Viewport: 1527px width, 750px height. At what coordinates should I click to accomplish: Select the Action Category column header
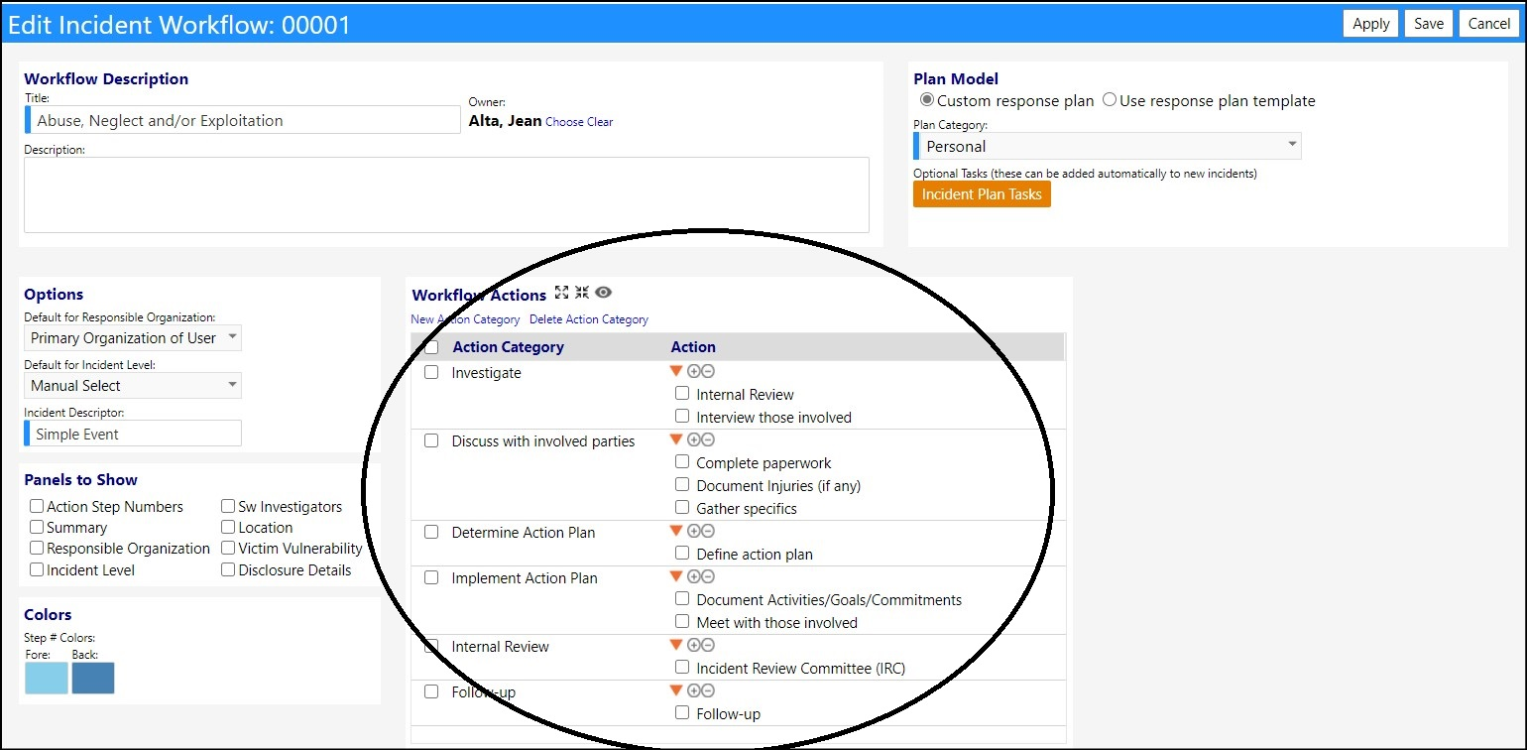(508, 347)
